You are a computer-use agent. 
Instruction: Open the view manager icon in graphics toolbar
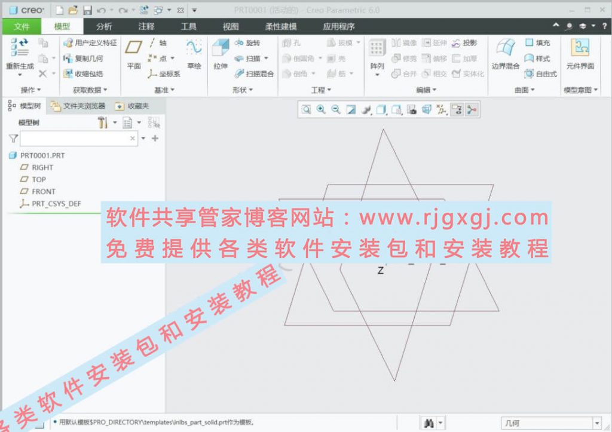coord(411,110)
